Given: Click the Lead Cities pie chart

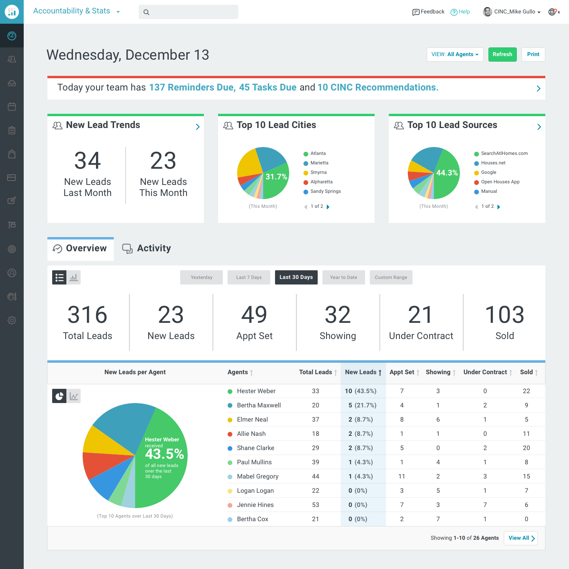Looking at the screenshot, I should [x=263, y=173].
